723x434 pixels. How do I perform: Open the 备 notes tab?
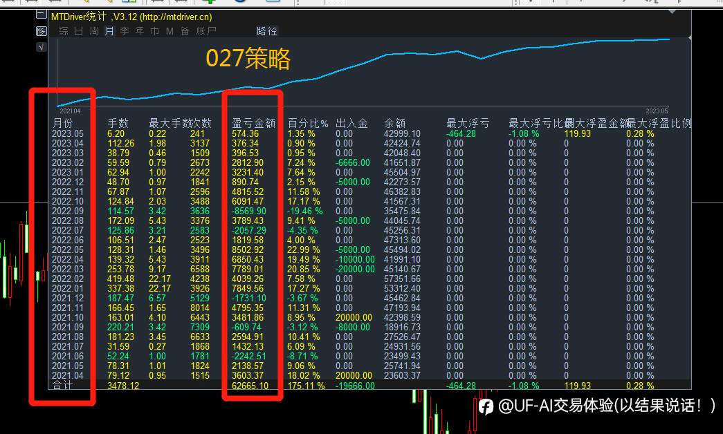(x=185, y=31)
